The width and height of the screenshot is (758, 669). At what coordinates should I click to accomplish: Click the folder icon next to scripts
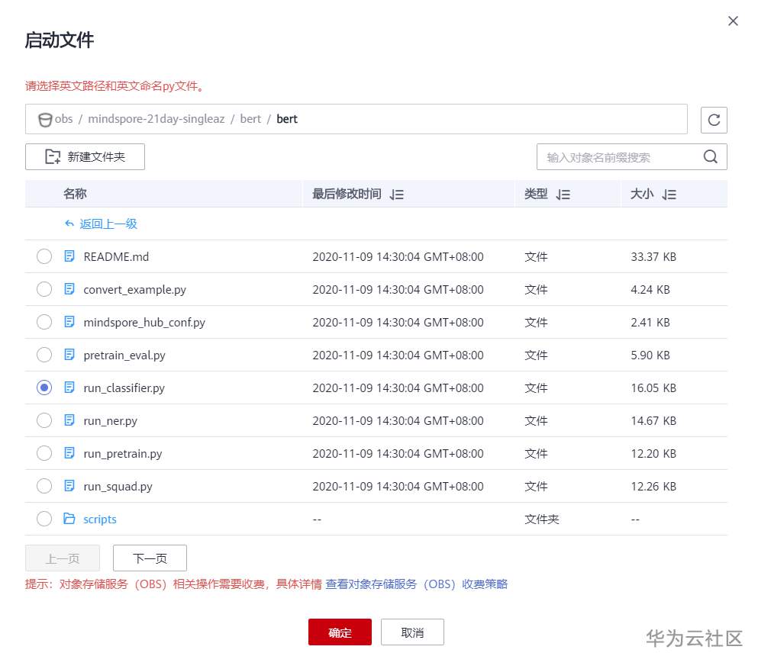coord(69,519)
